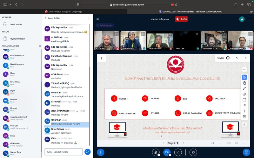The width and height of the screenshot is (254, 158).
Task: Open new tab with Safari plus
Action: click(x=242, y=4)
